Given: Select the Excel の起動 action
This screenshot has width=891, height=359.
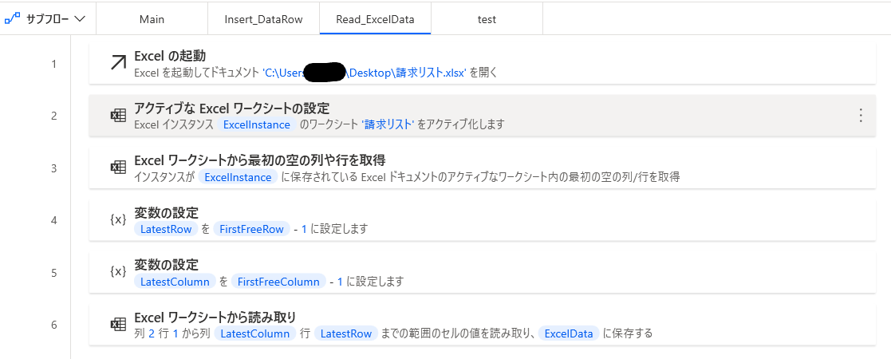Looking at the screenshot, I should [x=483, y=63].
